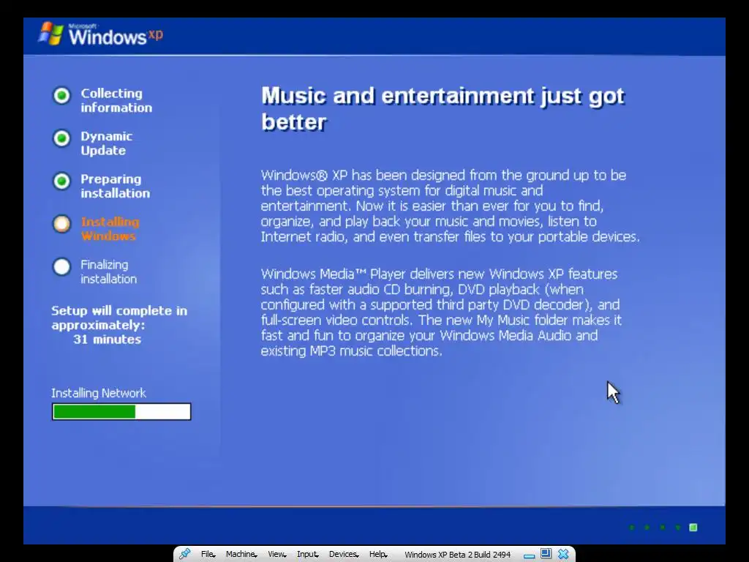Click the Dynamic Update step indicator
This screenshot has height=562, width=749.
(61, 138)
